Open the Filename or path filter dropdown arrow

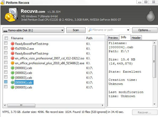tap(128, 30)
